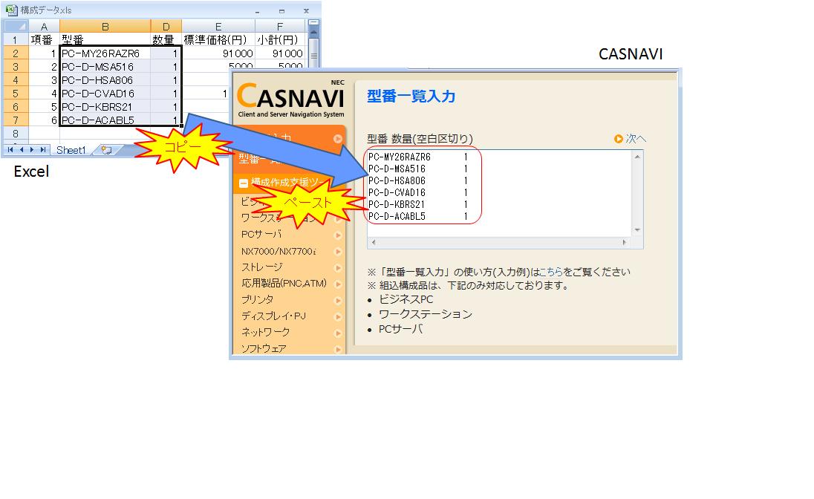The height and width of the screenshot is (499, 814).
Task: Open the ディスプレイ・PJ menu item
Action: pyautogui.click(x=273, y=316)
